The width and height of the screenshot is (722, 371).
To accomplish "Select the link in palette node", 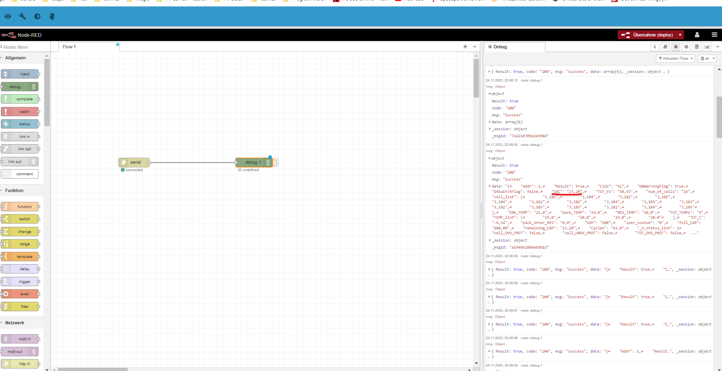I will pyautogui.click(x=20, y=137).
